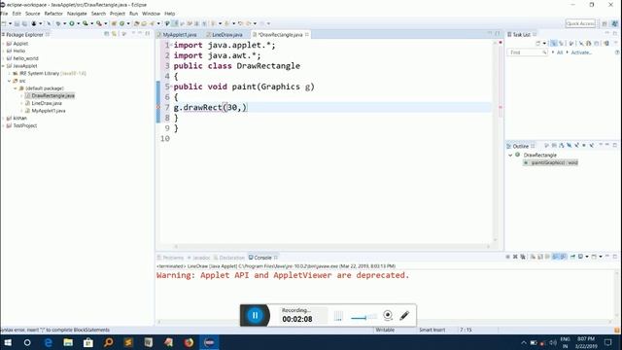Click the Open Perspective icon
The height and width of the screenshot is (350, 622).
605,23
